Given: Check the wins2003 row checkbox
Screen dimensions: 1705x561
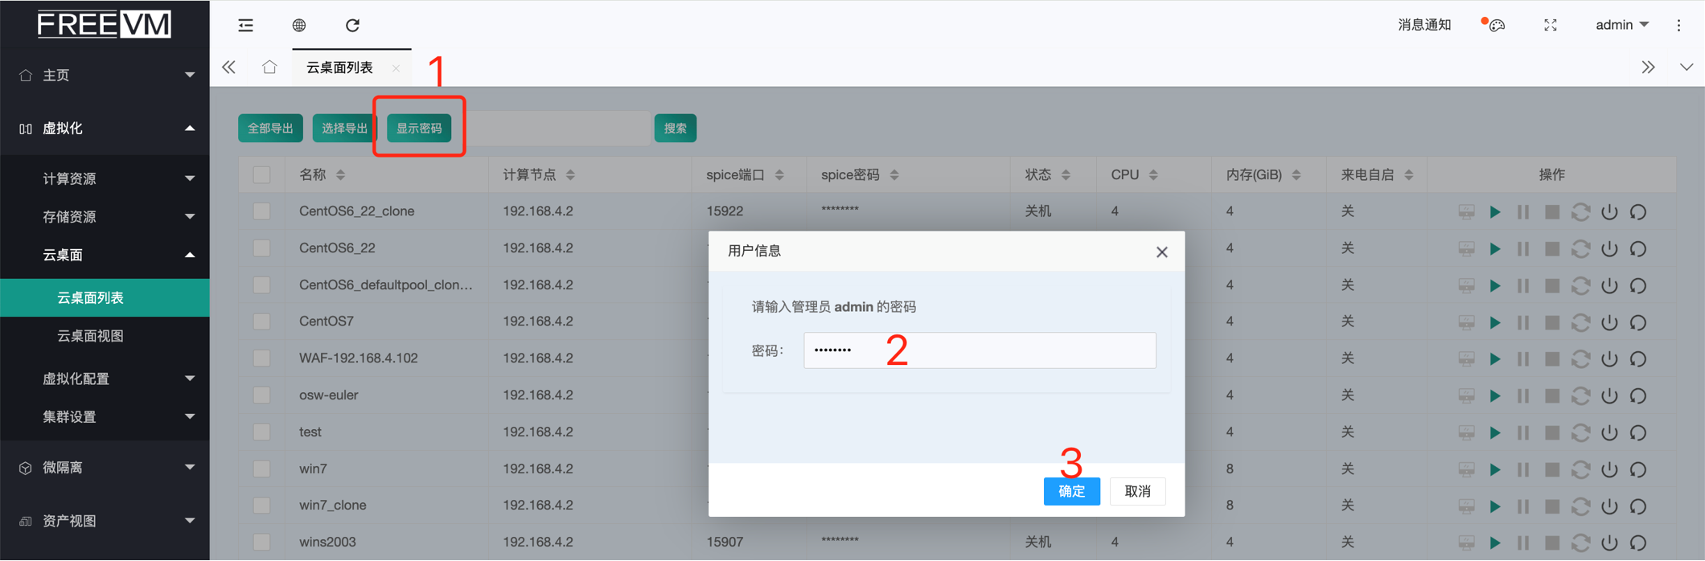Looking at the screenshot, I should (261, 543).
